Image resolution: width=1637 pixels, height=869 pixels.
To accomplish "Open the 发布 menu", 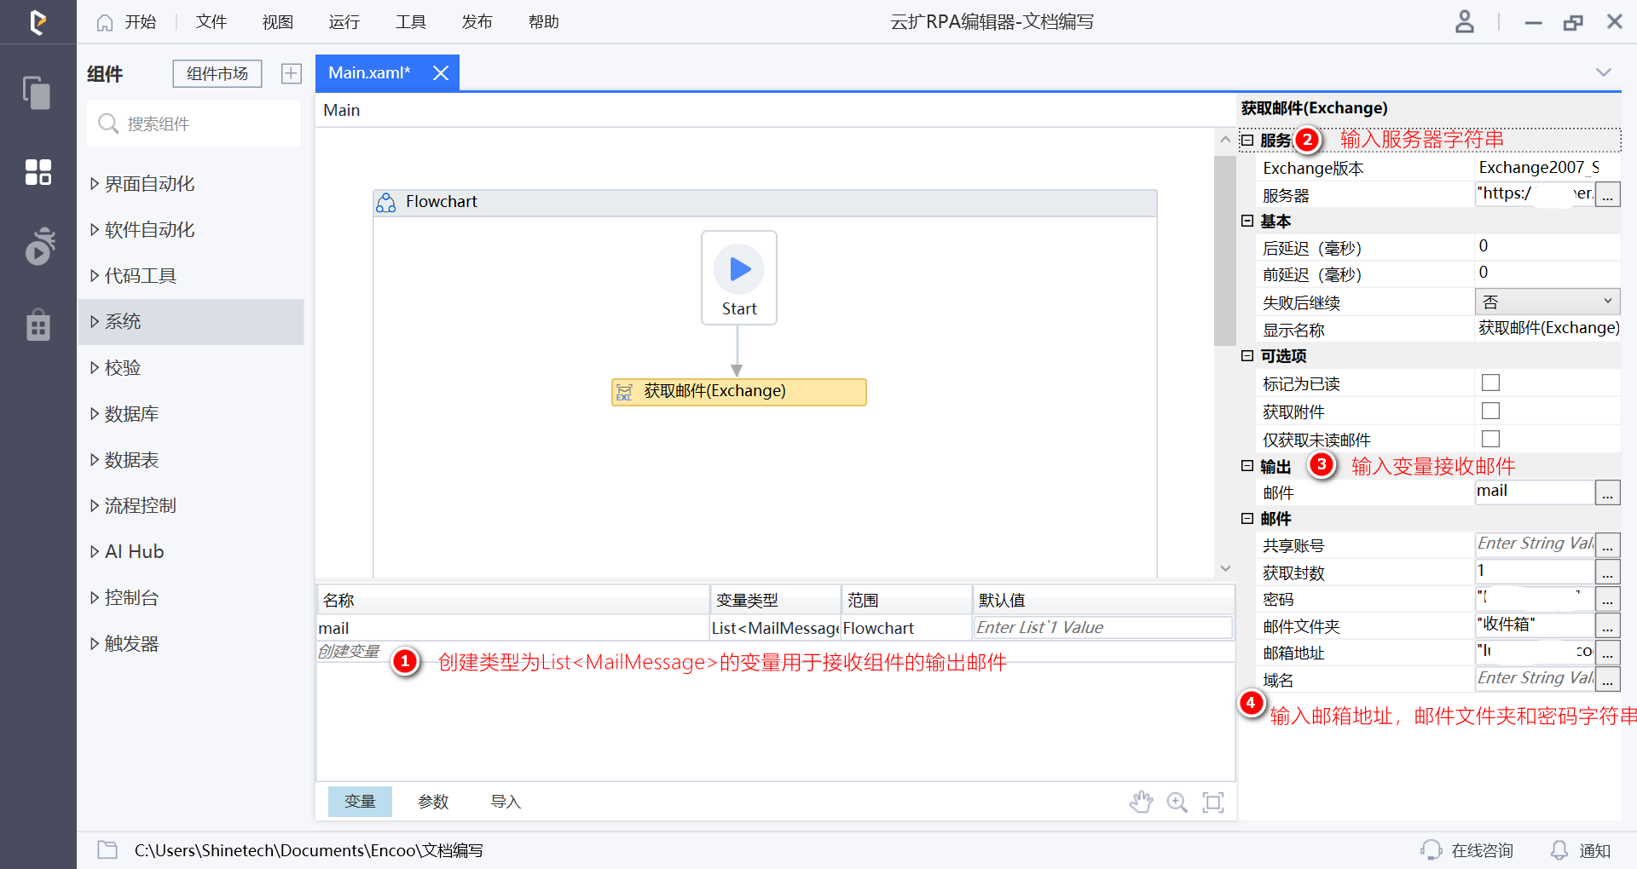I will pyautogui.click(x=477, y=22).
